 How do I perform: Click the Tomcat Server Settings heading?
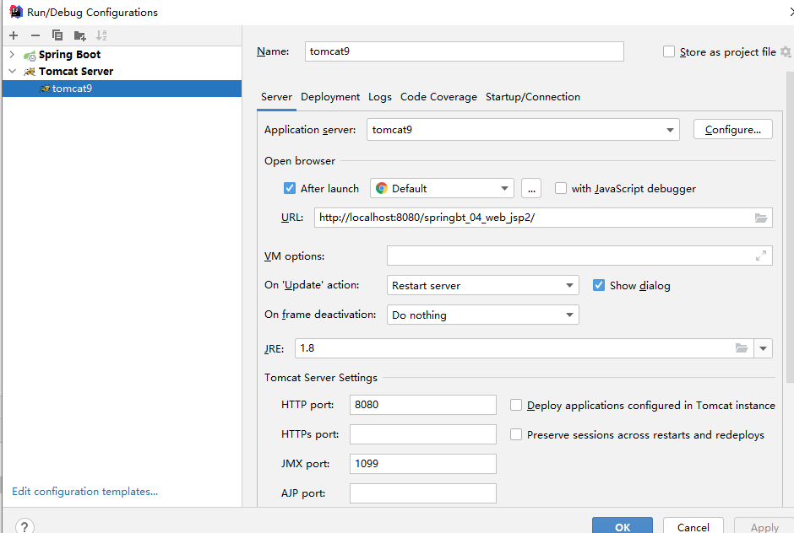click(x=320, y=378)
